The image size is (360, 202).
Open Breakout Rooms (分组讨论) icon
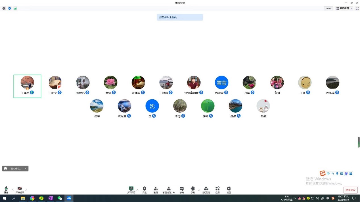coord(206,189)
